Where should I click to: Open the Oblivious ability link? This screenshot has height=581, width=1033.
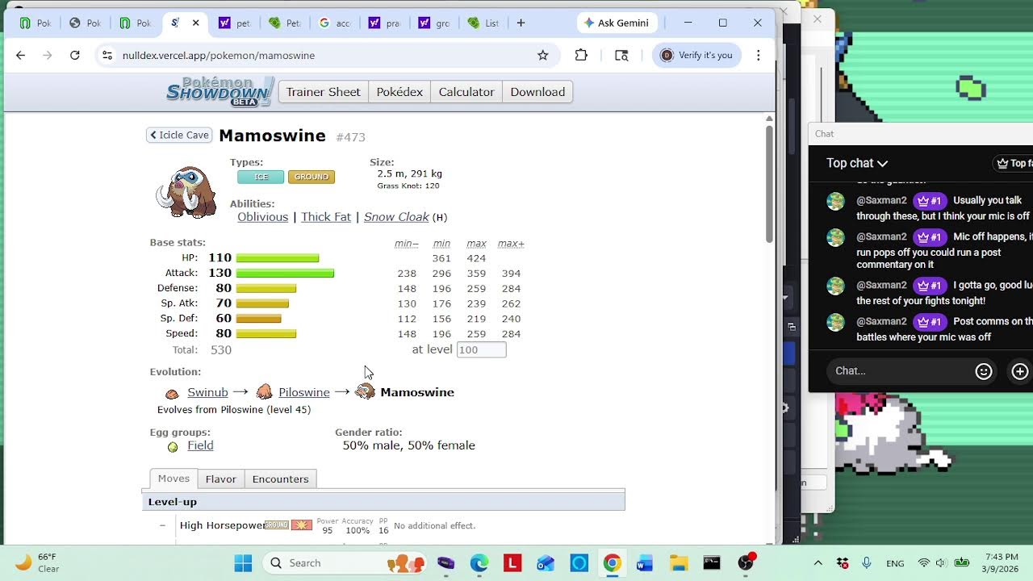(x=262, y=217)
